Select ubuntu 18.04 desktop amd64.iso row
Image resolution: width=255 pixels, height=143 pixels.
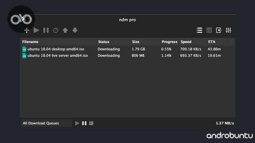click(x=127, y=49)
